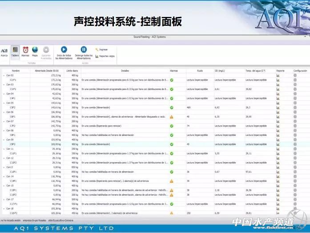
Task: Collapse the Con 14 tree row
Action: point(4,176)
